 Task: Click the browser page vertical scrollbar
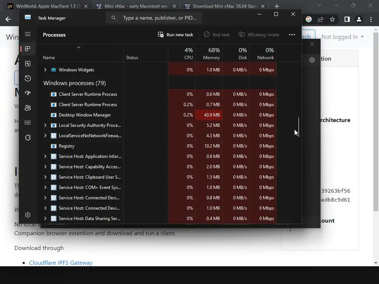(x=375, y=122)
